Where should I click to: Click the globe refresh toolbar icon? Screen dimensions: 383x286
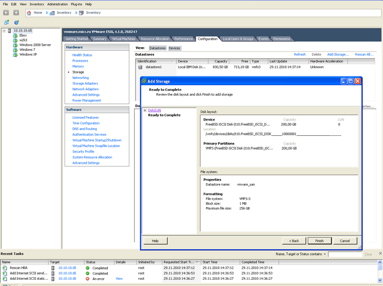coord(16,22)
